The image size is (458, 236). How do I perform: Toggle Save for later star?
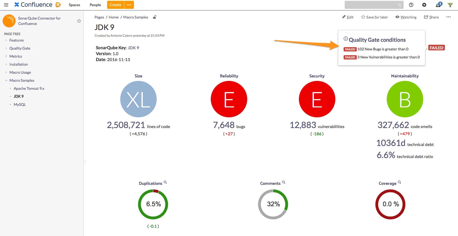[x=374, y=17]
